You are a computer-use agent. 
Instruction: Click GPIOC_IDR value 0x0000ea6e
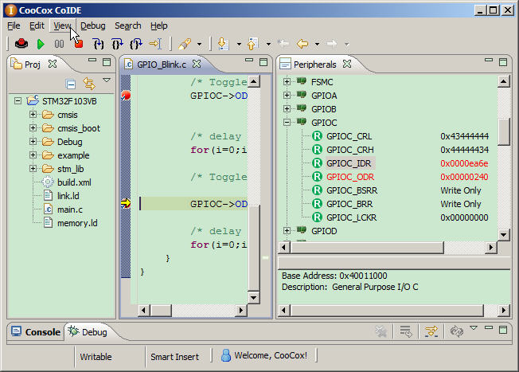[x=464, y=163]
